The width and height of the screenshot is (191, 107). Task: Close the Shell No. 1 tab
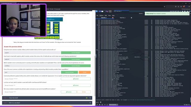[x=113, y=18]
